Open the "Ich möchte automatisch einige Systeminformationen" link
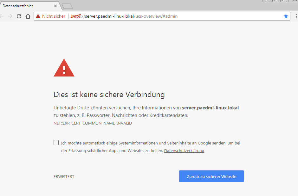298x196 pixels. click(143, 143)
